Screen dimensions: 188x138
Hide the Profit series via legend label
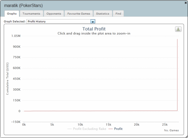point(118,129)
